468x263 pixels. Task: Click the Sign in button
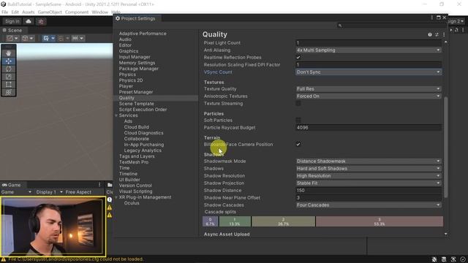pos(12,21)
